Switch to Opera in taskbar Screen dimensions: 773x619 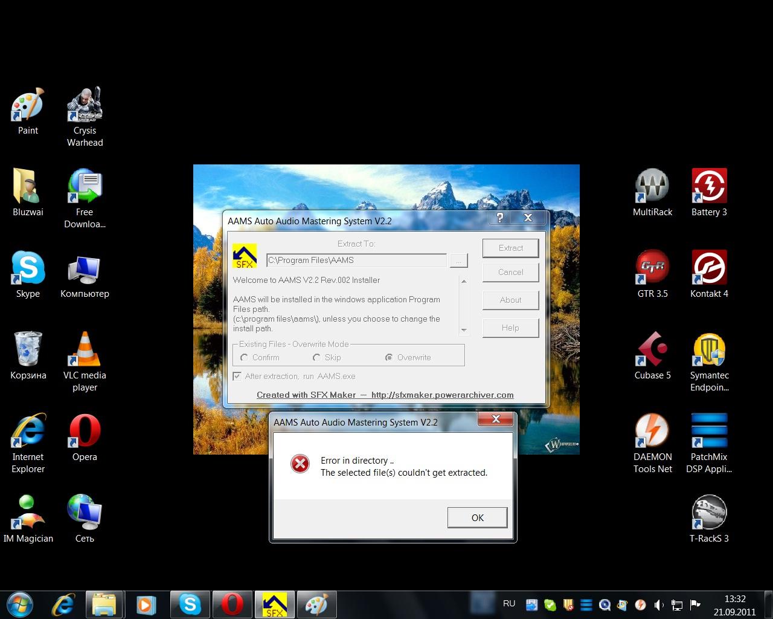(232, 604)
